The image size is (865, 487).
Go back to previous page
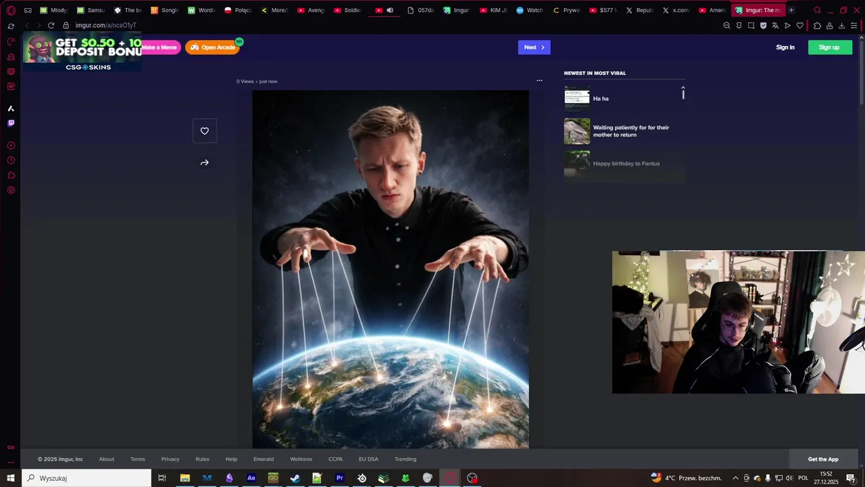point(27,26)
